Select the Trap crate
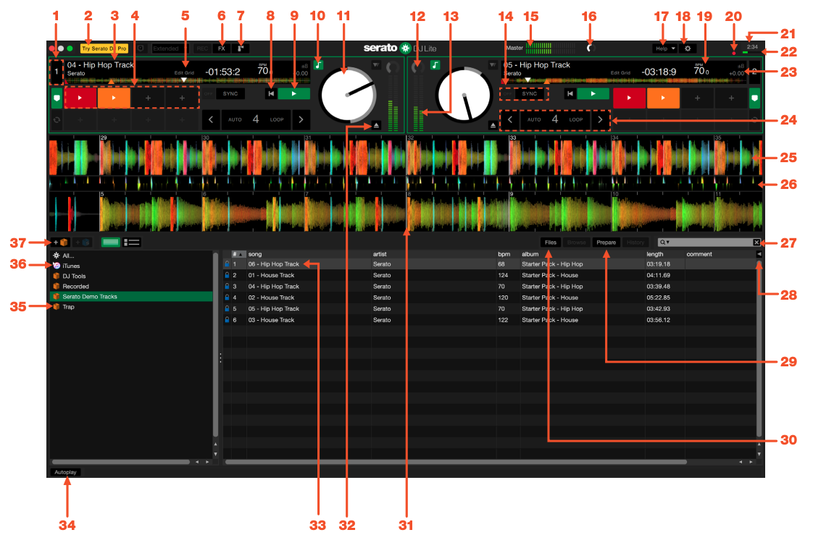 pos(130,307)
